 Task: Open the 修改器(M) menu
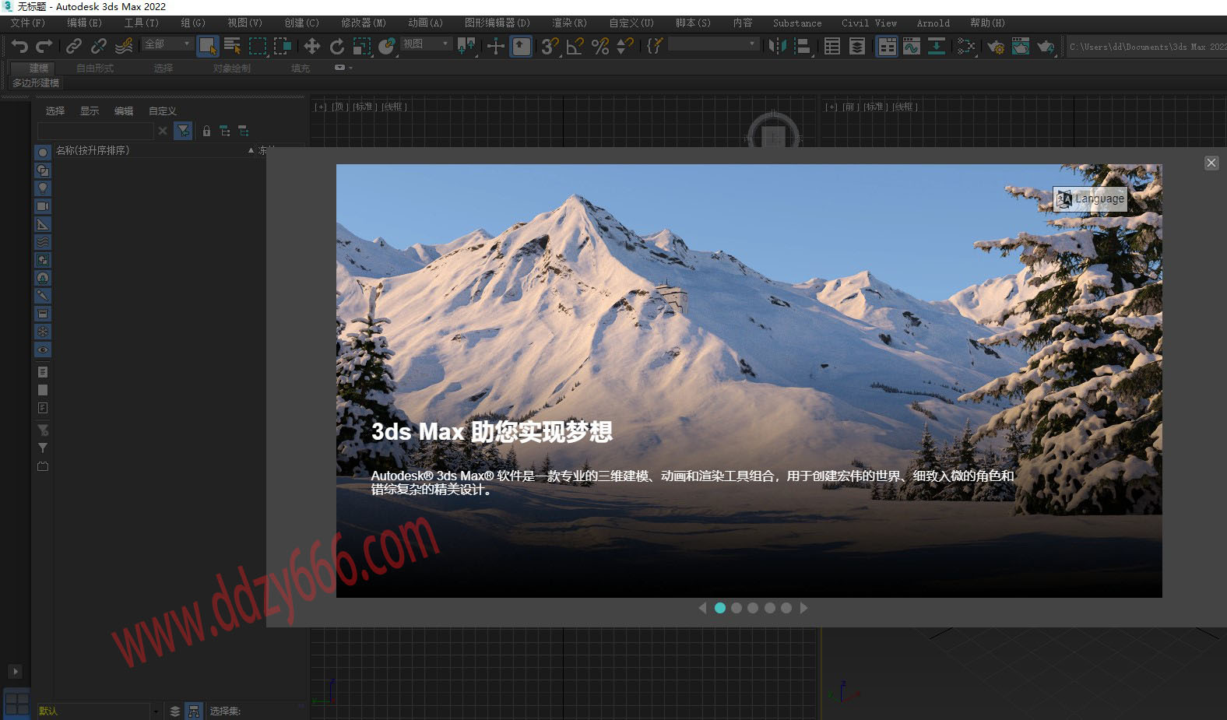[x=364, y=23]
